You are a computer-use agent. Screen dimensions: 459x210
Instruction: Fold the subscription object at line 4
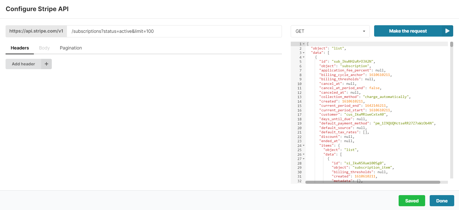[x=304, y=57]
